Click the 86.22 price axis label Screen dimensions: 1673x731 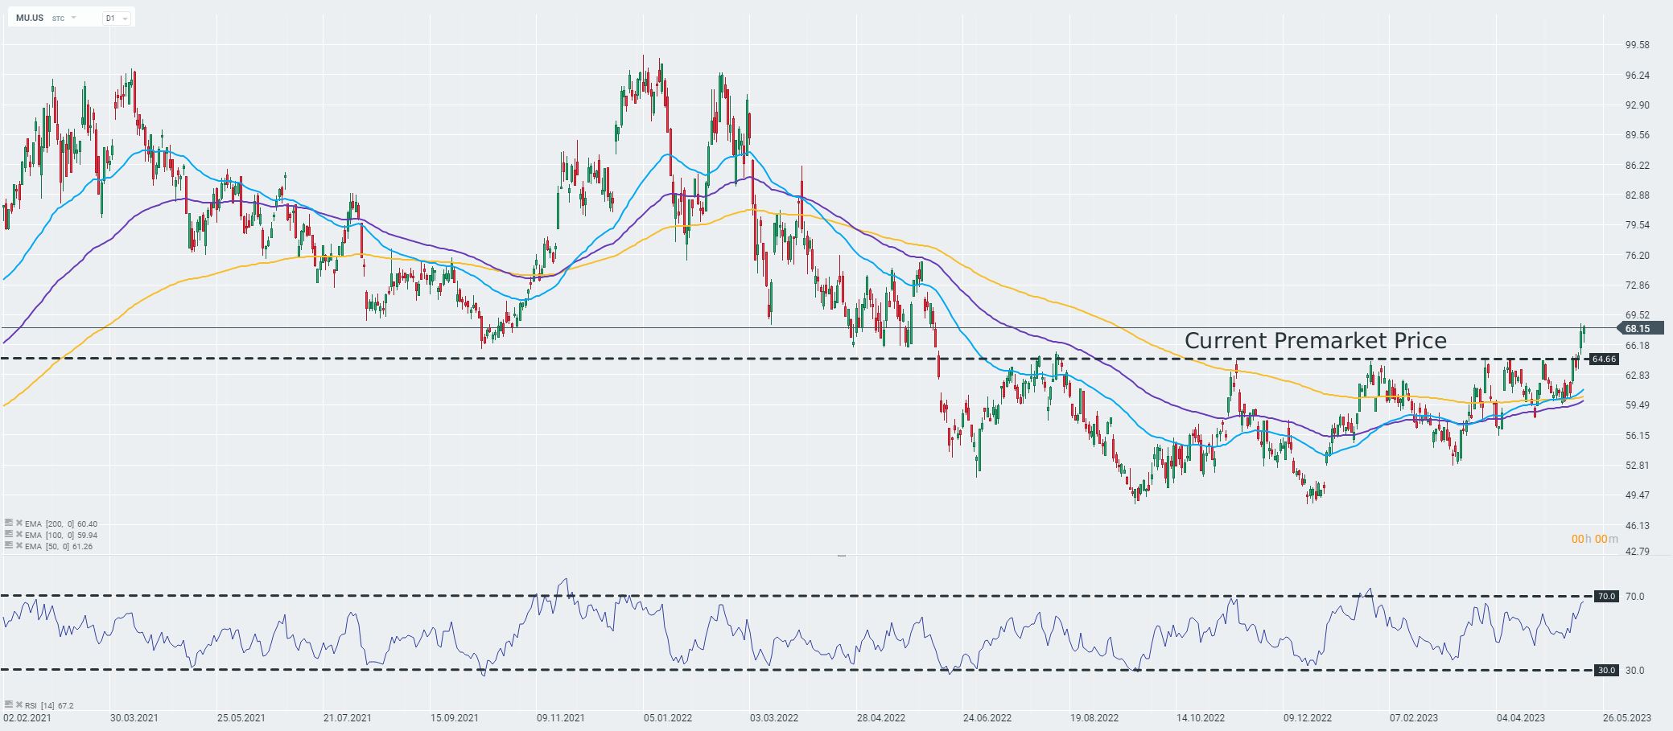(x=1638, y=166)
